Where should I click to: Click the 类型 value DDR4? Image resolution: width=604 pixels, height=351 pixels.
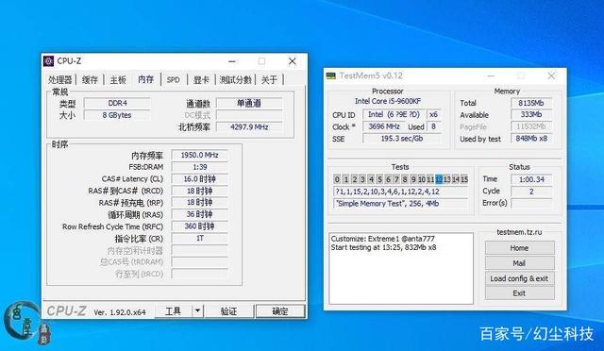coord(117,103)
